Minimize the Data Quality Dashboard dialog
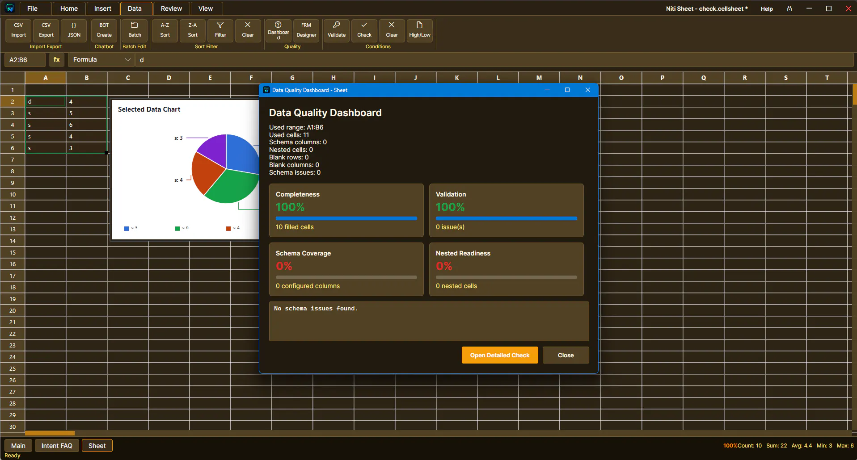This screenshot has height=460, width=857. 547,90
